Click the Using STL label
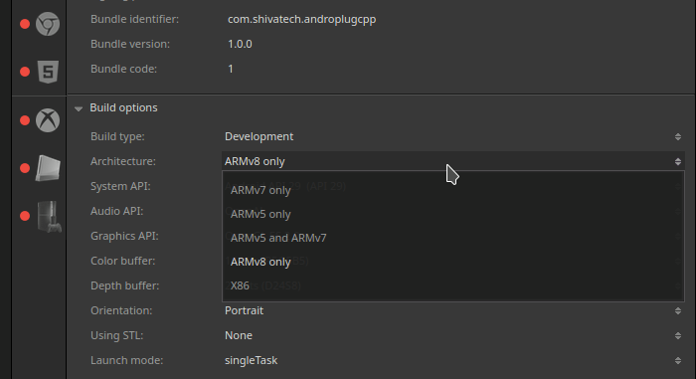This screenshot has width=696, height=379. pyautogui.click(x=116, y=335)
